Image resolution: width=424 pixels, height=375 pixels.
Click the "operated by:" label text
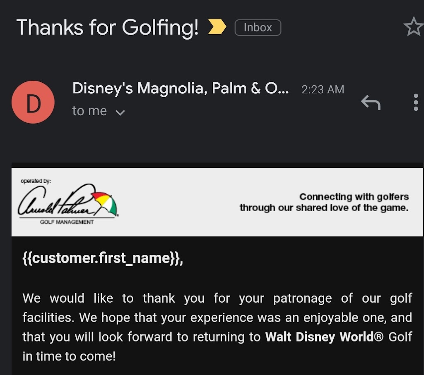coord(36,181)
